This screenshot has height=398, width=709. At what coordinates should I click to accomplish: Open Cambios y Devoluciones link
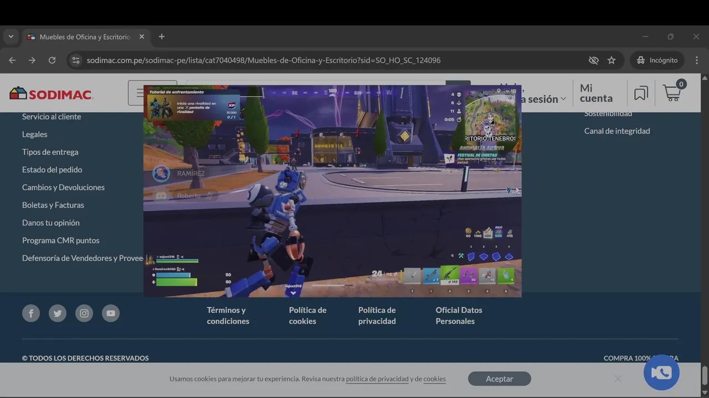click(63, 187)
